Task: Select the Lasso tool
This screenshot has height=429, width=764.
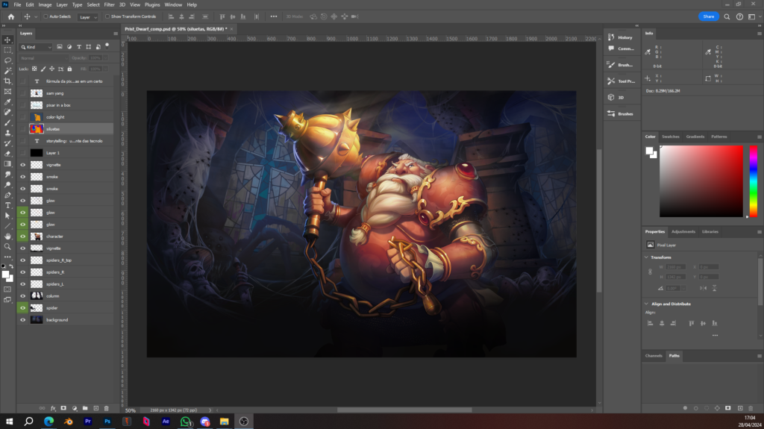Action: 7,60
